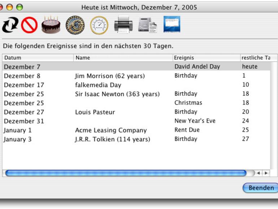The width and height of the screenshot is (278, 209).
Task: Click the scroll left arrow
Action: (259, 173)
